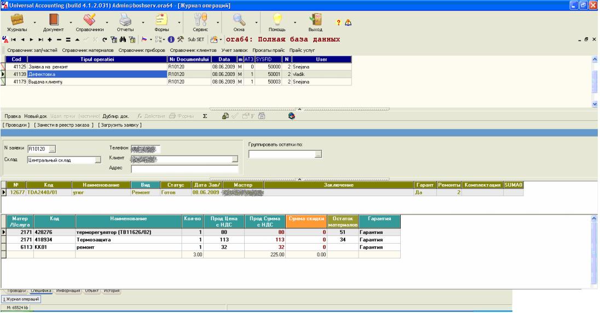
Task: Go to first record navigation arrow
Action: tap(13, 40)
